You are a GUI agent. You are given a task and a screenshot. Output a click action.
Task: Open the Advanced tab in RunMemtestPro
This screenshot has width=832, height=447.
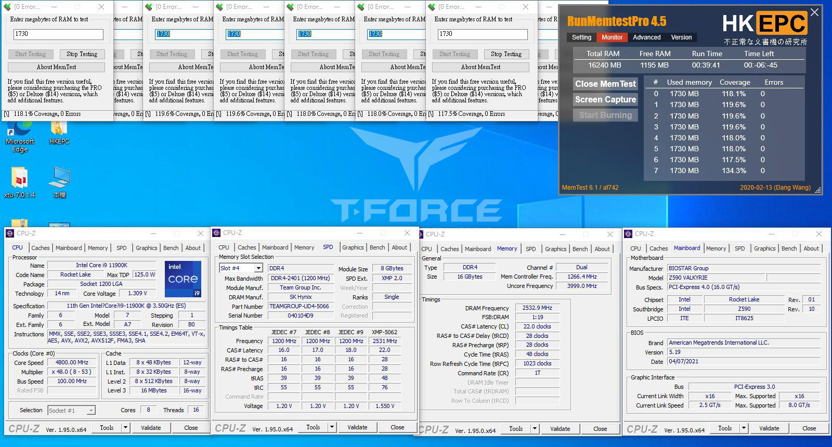coord(647,37)
